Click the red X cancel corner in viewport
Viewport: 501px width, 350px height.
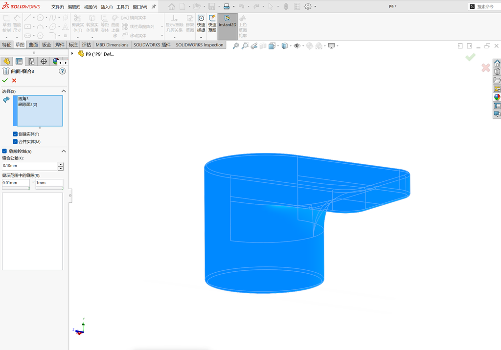[486, 67]
